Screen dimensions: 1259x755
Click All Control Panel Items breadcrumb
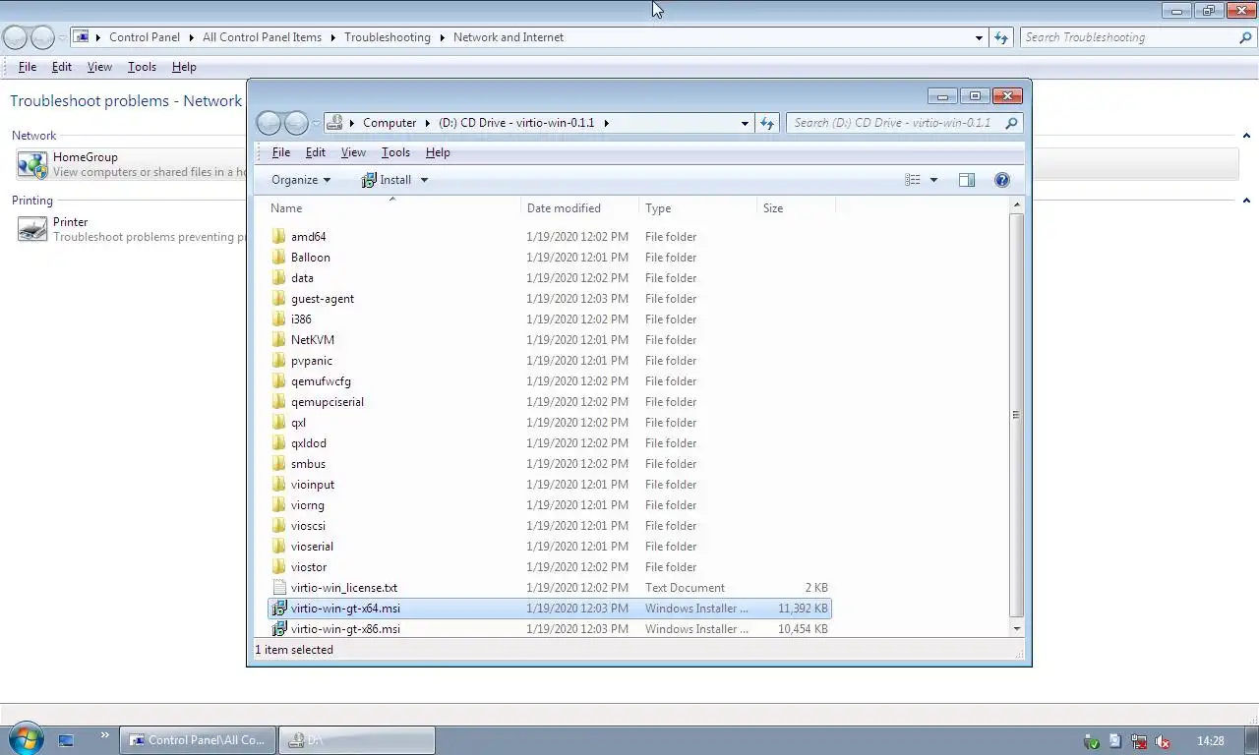point(262,37)
